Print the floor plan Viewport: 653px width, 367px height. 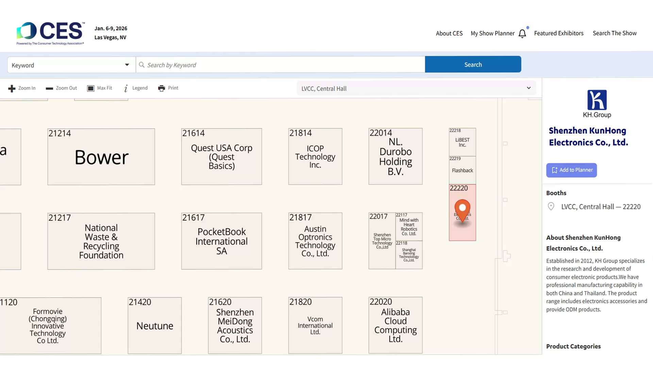(x=168, y=88)
